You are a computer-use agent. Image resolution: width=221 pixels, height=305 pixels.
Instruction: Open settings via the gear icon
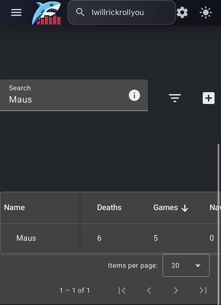[182, 13]
